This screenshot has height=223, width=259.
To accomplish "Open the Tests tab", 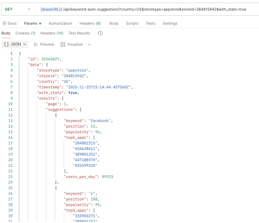I will (x=150, y=24).
